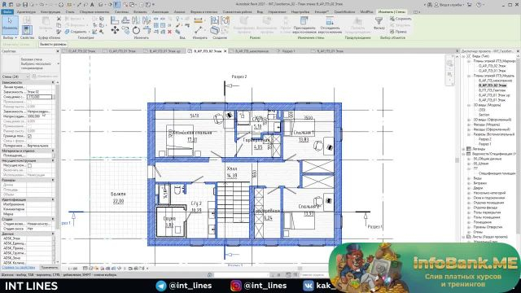Select the Align tool icon

coord(115,20)
